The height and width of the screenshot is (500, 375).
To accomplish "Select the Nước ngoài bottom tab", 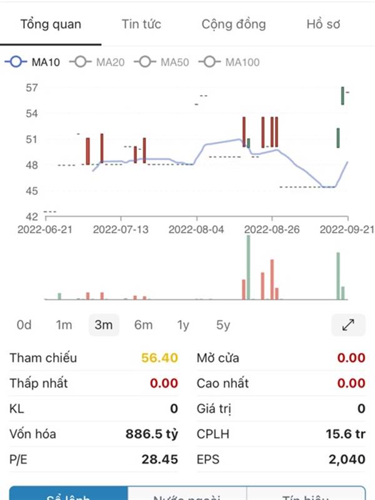I will (187, 494).
